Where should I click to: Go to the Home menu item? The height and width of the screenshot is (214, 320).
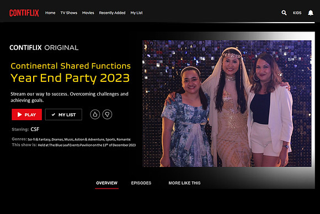(x=50, y=13)
